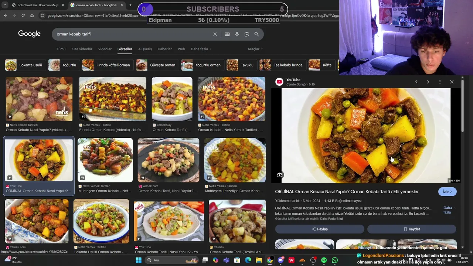Filter images by Tas kebabı fırında chip
The image size is (473, 266).
coord(283,65)
